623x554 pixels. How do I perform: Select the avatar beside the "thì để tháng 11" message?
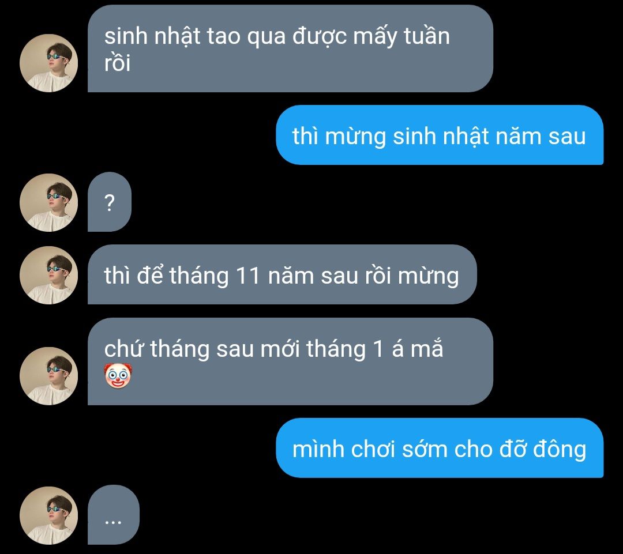48,275
